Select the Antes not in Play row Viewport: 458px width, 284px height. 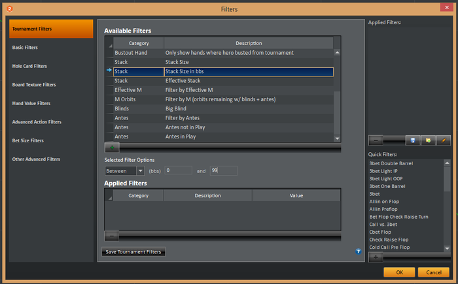224,127
